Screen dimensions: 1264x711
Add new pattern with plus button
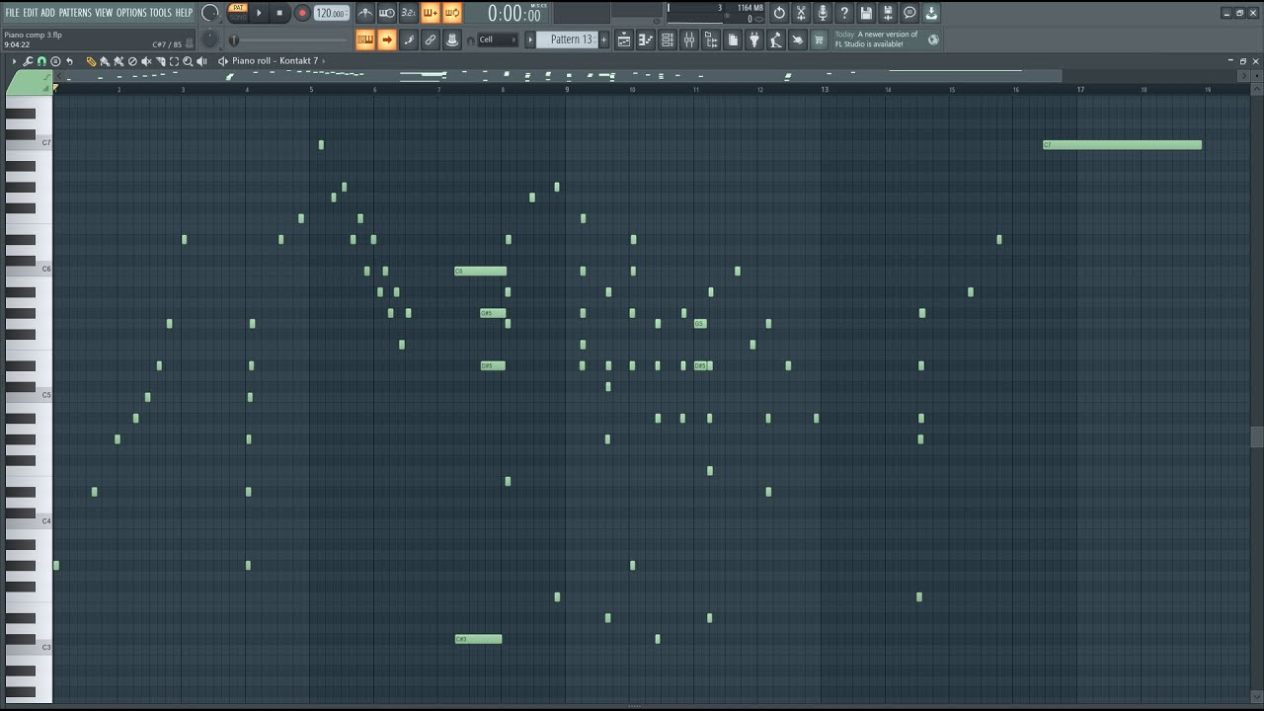[x=603, y=39]
